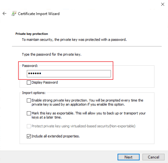Click the back arrow in wizard header
The width and height of the screenshot is (168, 163).
(4, 14)
